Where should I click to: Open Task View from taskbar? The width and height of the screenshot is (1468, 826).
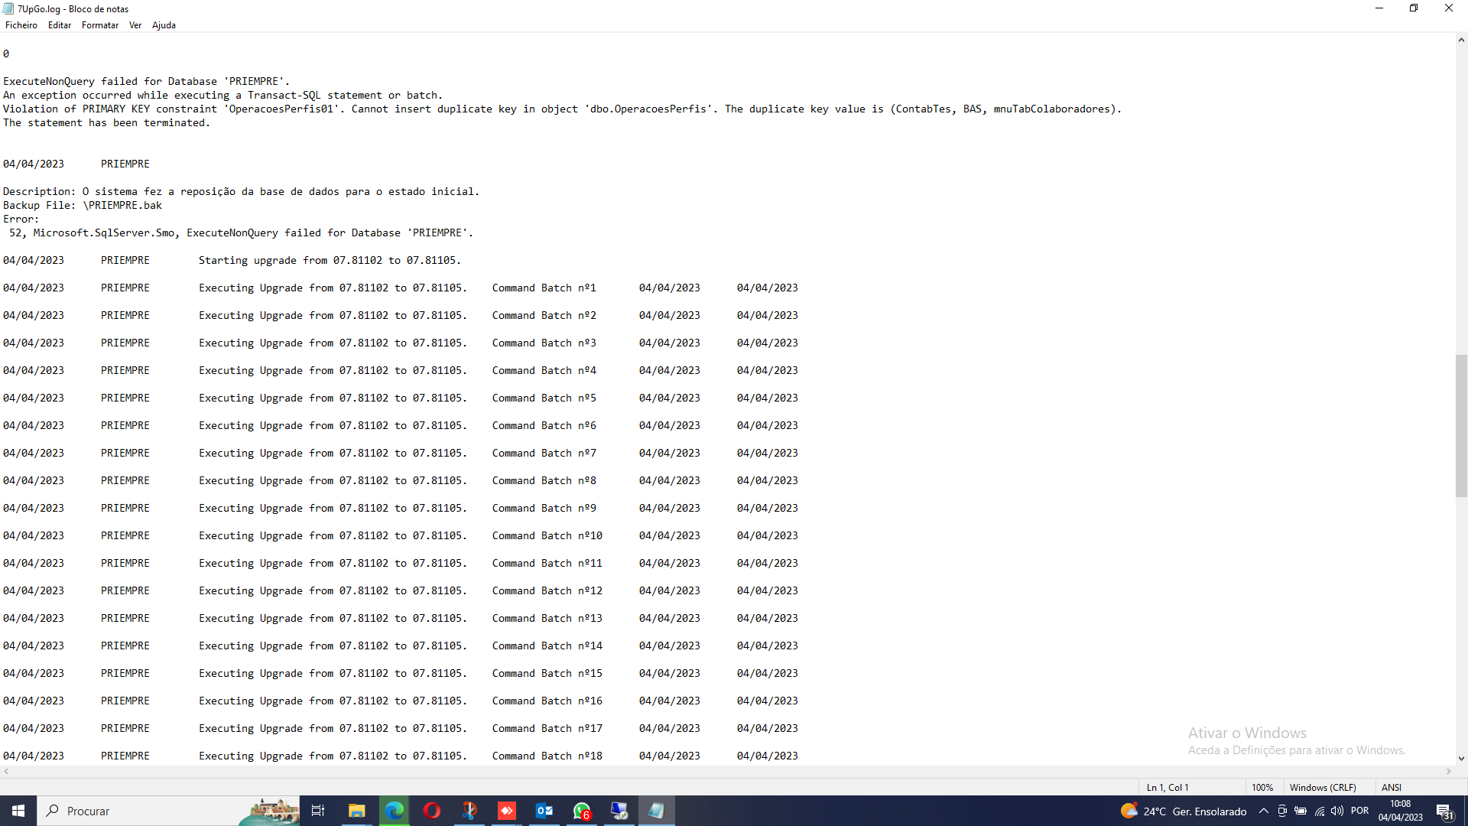[318, 811]
